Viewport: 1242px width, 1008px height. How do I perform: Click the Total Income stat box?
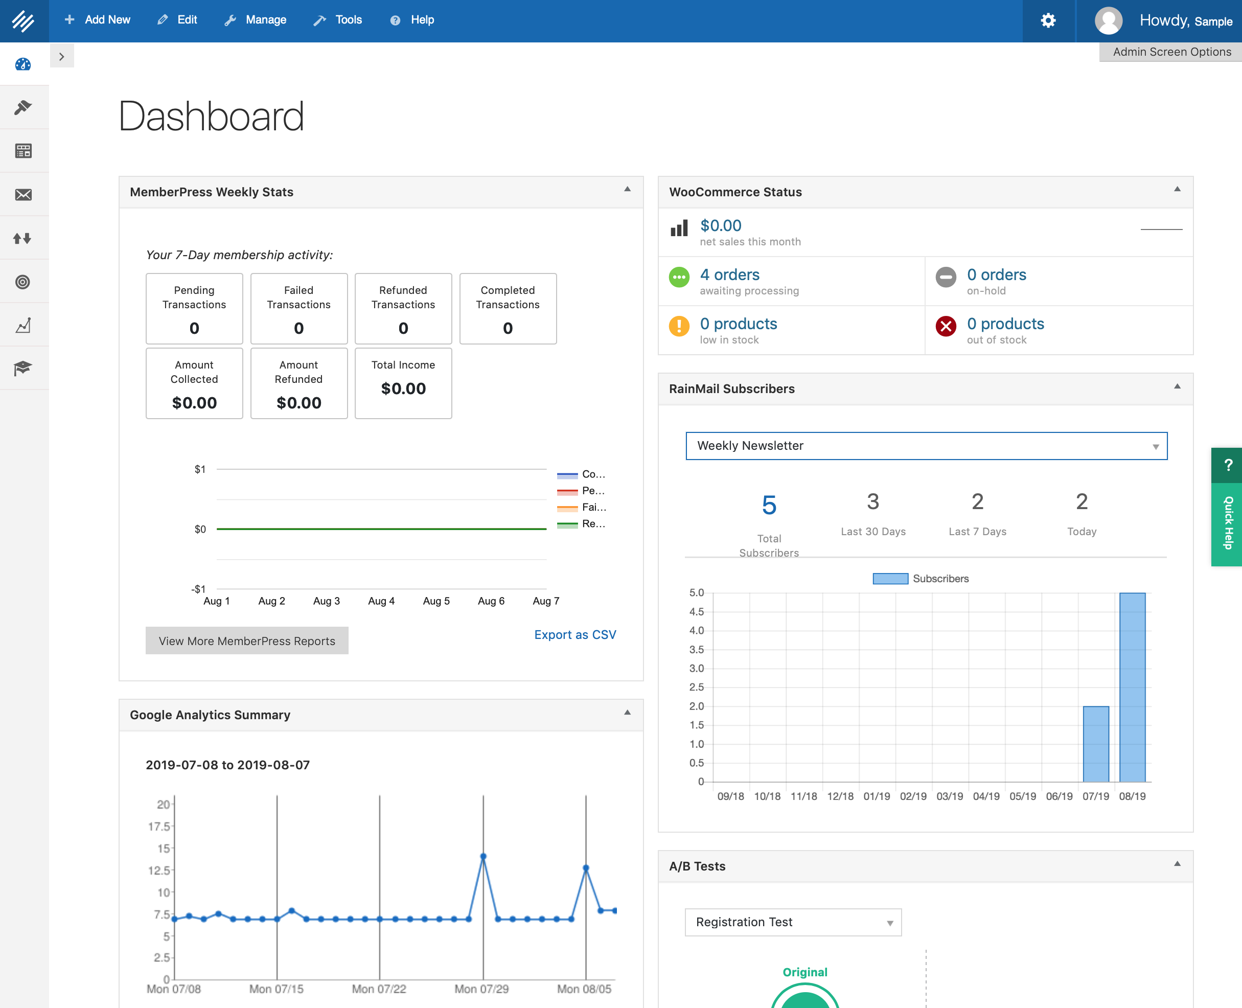tap(404, 383)
